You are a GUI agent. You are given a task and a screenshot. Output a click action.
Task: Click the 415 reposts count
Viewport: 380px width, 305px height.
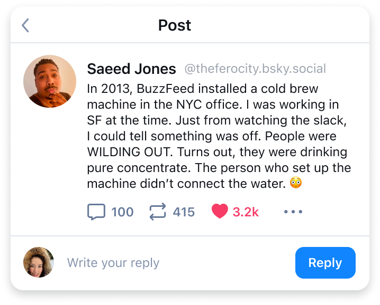tap(184, 212)
